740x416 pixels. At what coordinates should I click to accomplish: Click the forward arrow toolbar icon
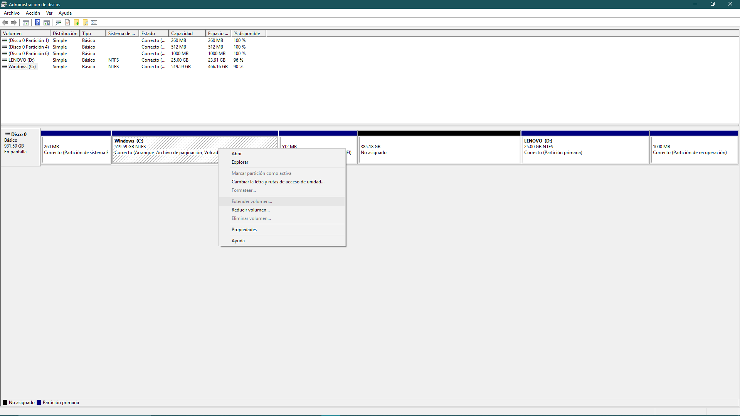[x=14, y=23]
